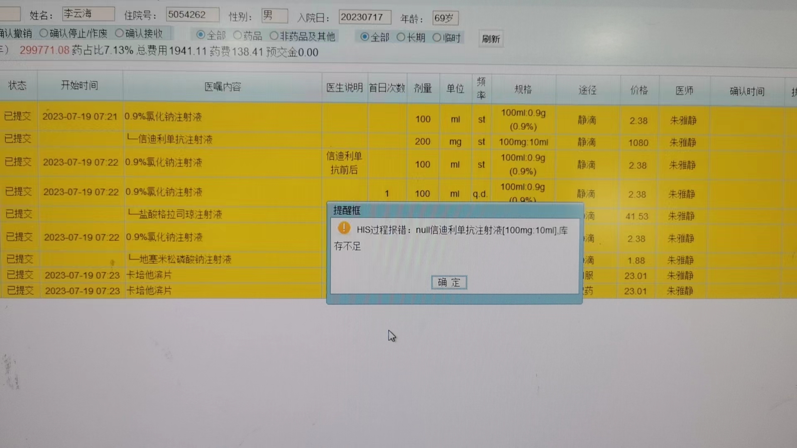Select the 地塞米松磷酸钠注射液 order row
Image resolution: width=797 pixels, height=448 pixels.
(185, 260)
